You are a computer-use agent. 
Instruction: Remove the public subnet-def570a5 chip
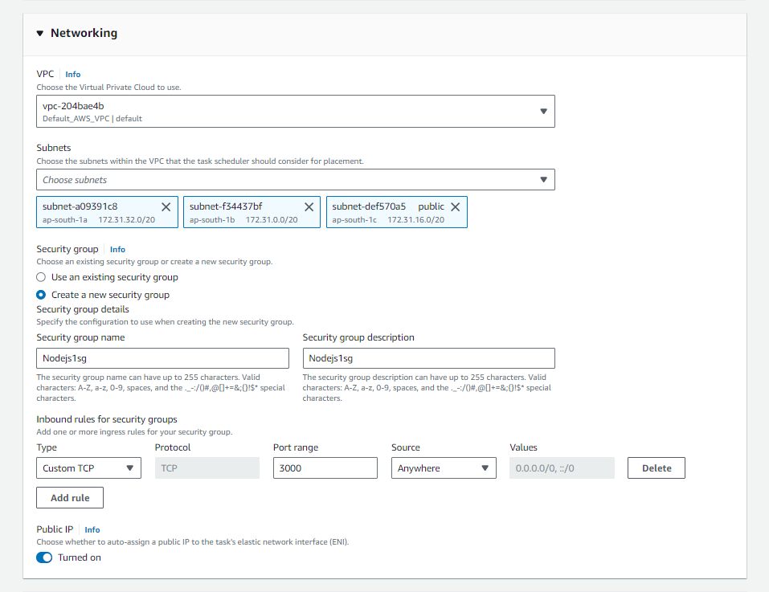(x=455, y=206)
